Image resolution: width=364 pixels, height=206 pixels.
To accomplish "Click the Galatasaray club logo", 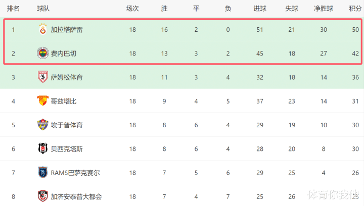I will [42, 29].
